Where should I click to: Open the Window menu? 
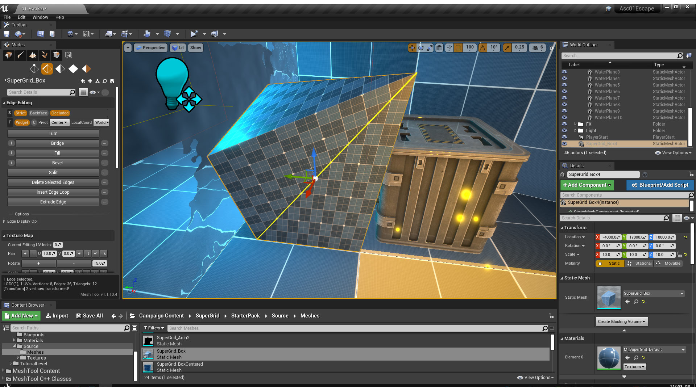click(40, 17)
